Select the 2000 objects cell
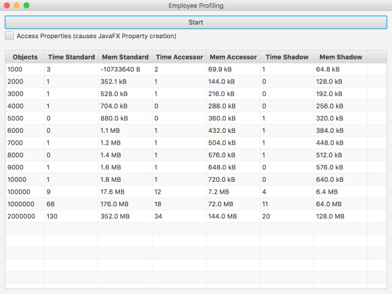Screen dimensions: 392x294 (24, 81)
